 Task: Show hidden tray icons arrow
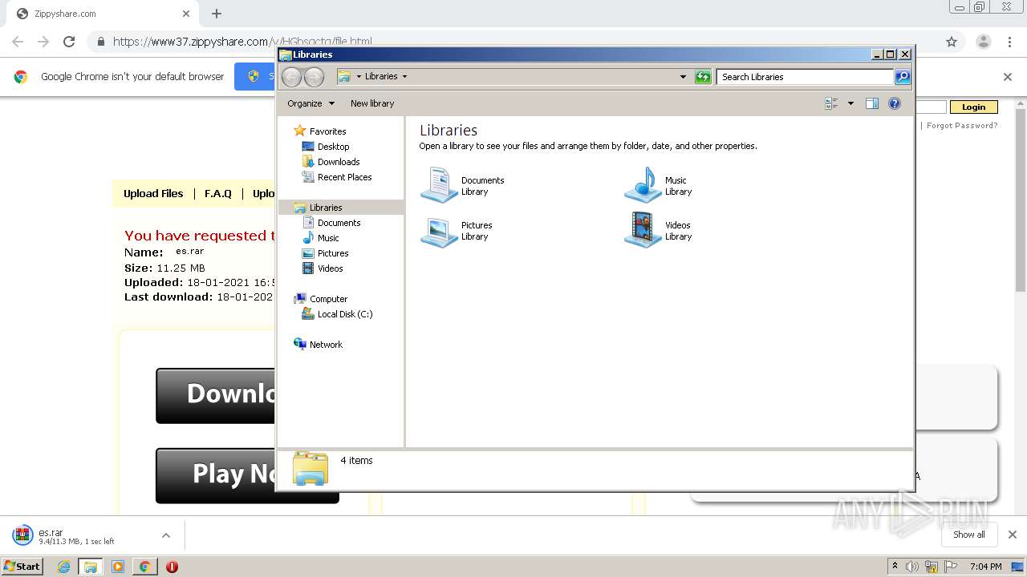point(895,566)
